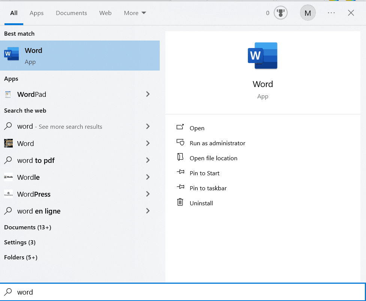366x301 pixels.
Task: Click the WordPress search result icon
Action: click(8, 194)
